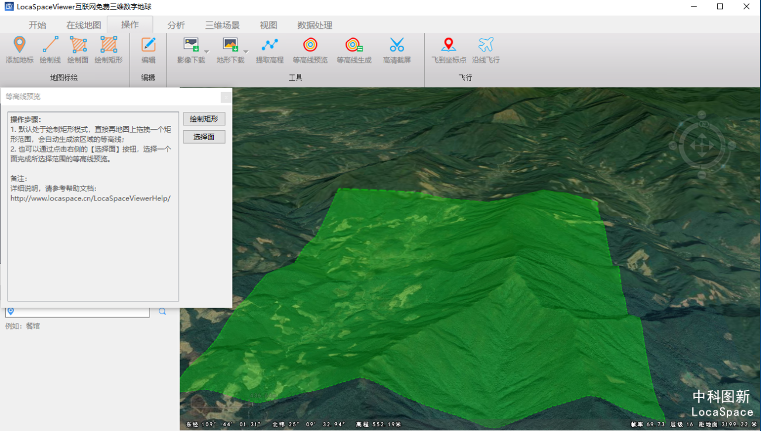Click the longitude readout in the status bar
The image size is (761, 431).
point(224,425)
